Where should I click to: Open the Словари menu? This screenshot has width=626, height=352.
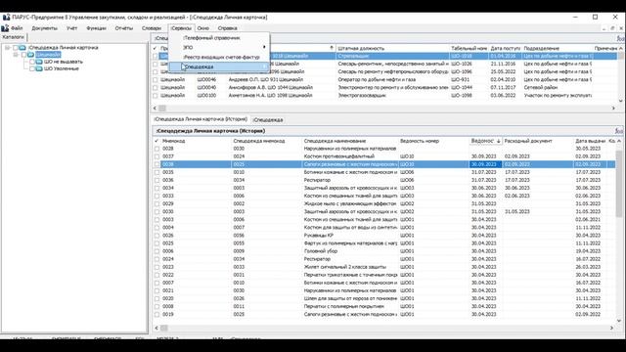pyautogui.click(x=152, y=28)
